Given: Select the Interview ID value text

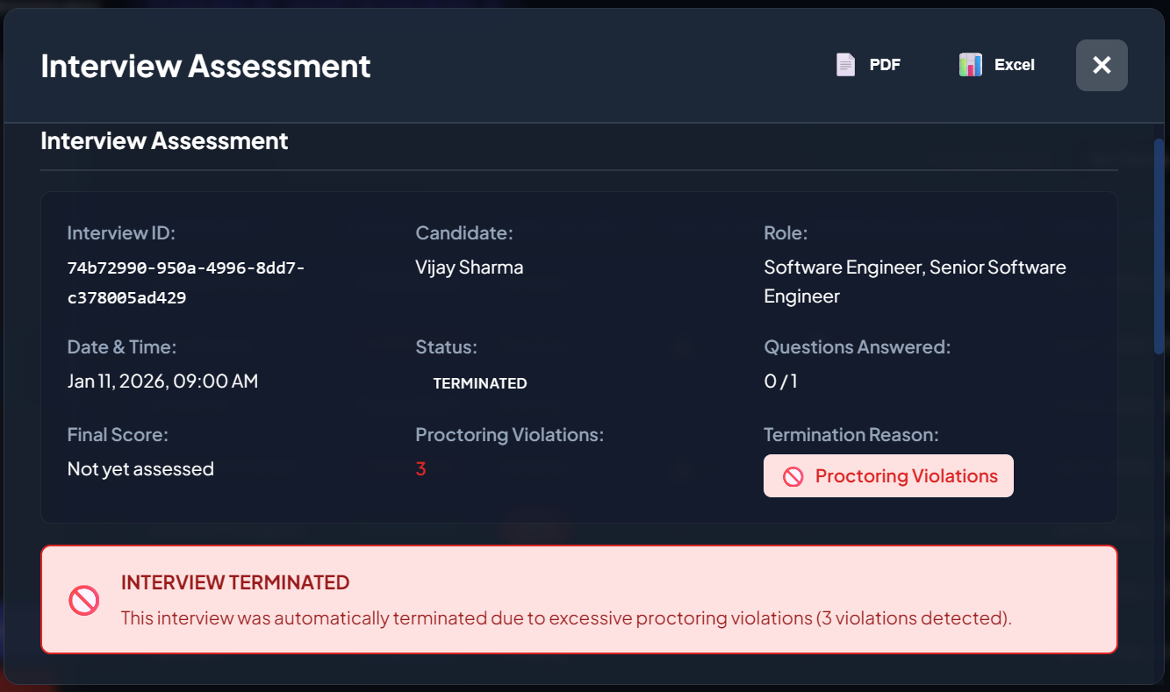Looking at the screenshot, I should point(185,282).
